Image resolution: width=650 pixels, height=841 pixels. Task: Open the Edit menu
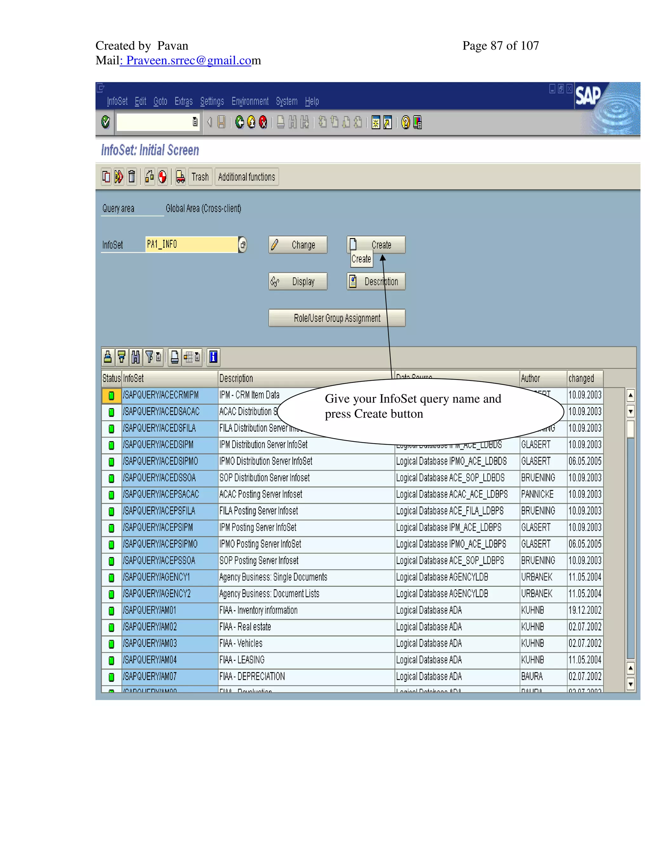[x=140, y=101]
